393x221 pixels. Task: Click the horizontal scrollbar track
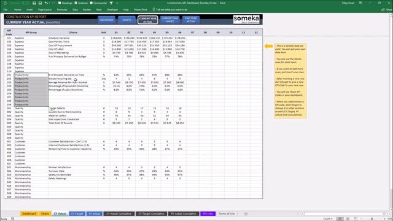pos(343,214)
